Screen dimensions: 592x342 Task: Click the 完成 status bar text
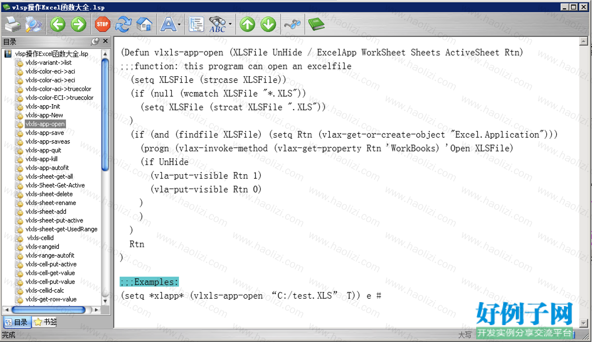point(9,335)
